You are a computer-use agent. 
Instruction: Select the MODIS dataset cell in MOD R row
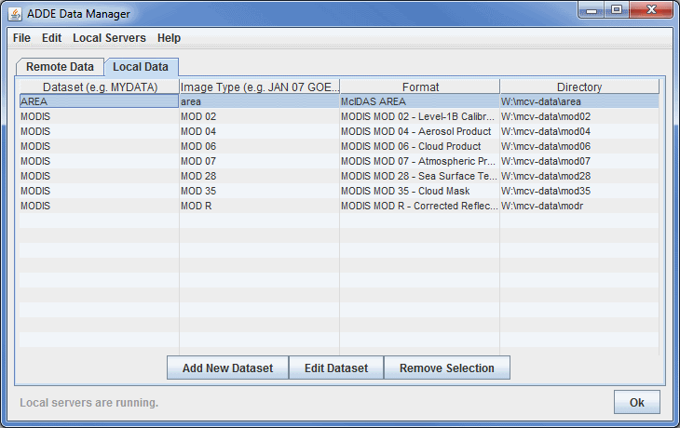[100, 206]
